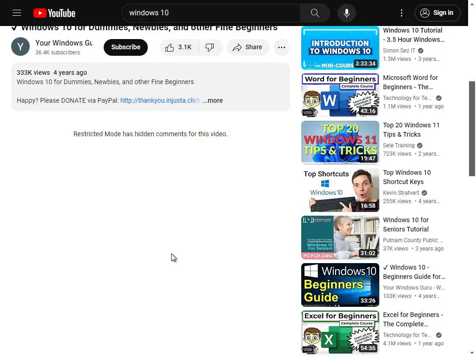The image size is (476, 357).
Task: Open Simon Sez IT channel name
Action: tap(399, 51)
